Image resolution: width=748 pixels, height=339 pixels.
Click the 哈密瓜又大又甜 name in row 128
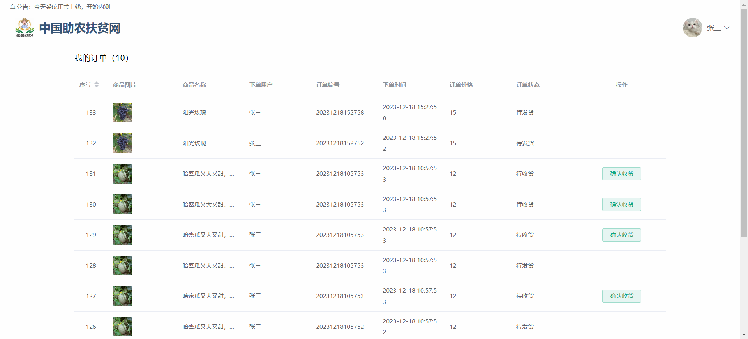tap(208, 266)
